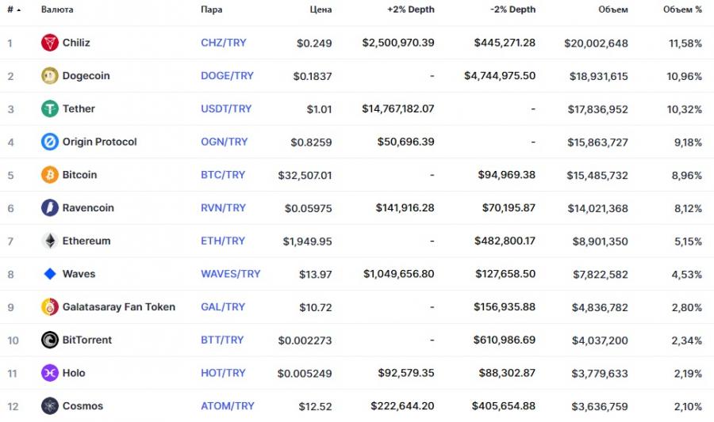The height and width of the screenshot is (422, 714).
Task: Click the Ethereum diamond logo icon
Action: (50, 241)
